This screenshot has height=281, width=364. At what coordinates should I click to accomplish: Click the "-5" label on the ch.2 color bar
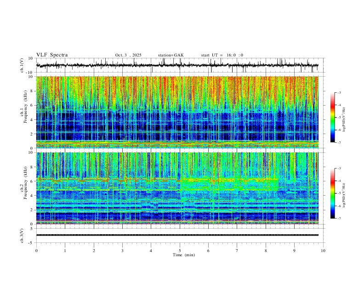pos(339,193)
